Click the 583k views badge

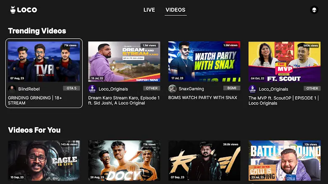pos(311,45)
